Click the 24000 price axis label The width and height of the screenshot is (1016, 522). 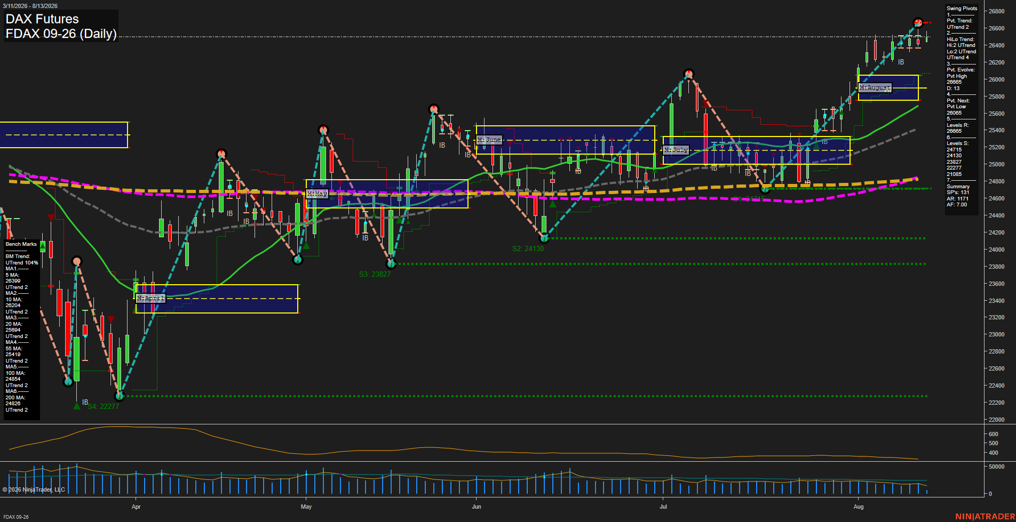click(x=996, y=250)
